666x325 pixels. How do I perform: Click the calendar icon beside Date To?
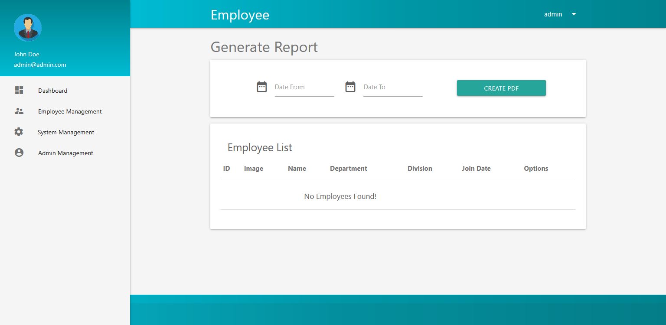(x=350, y=87)
